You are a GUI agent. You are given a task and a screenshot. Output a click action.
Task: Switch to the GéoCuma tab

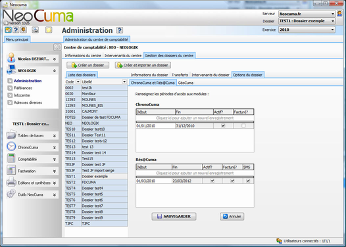click(185, 83)
